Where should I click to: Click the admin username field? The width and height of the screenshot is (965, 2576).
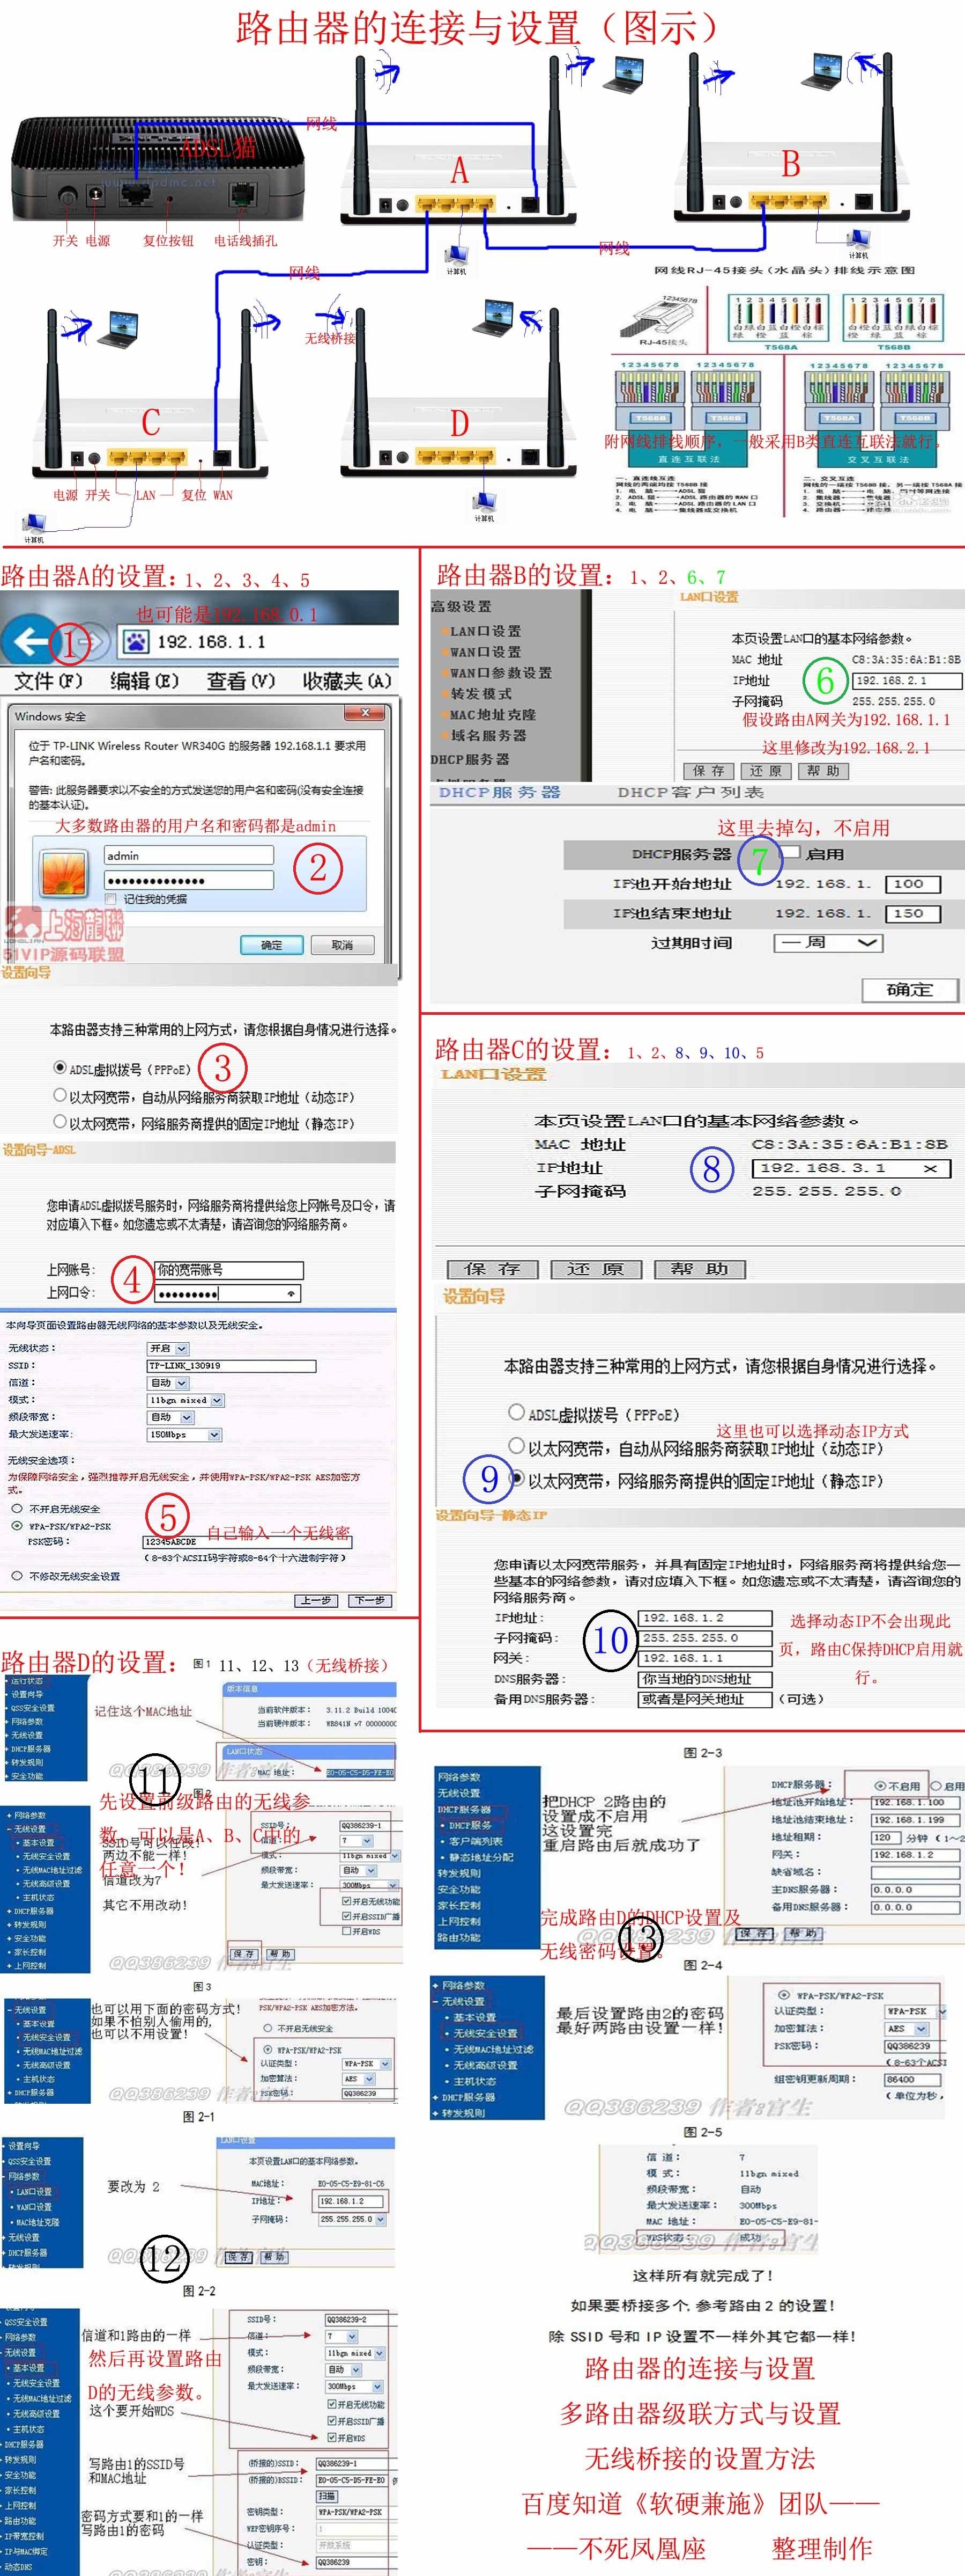[x=189, y=855]
